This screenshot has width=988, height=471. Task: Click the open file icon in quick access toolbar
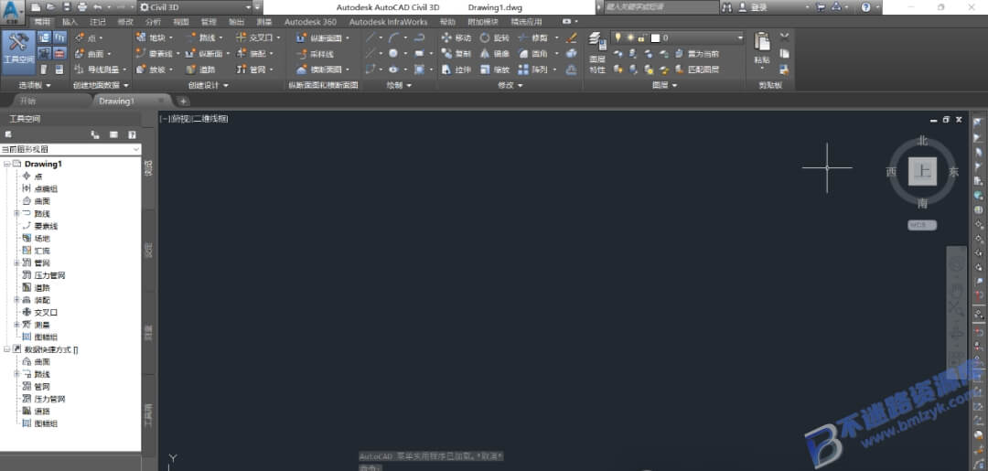[x=50, y=7]
